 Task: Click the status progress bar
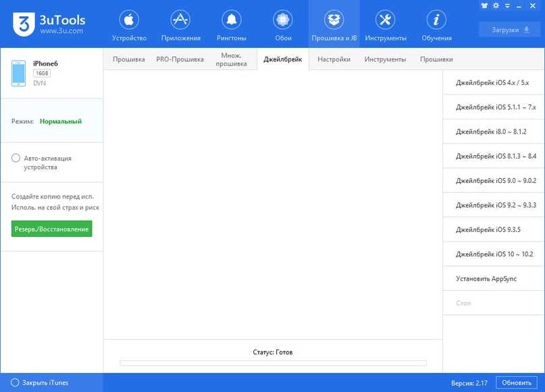273,363
